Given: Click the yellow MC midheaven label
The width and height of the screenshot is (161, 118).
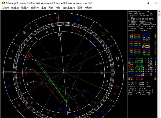Looking at the screenshot, I should (60, 35).
